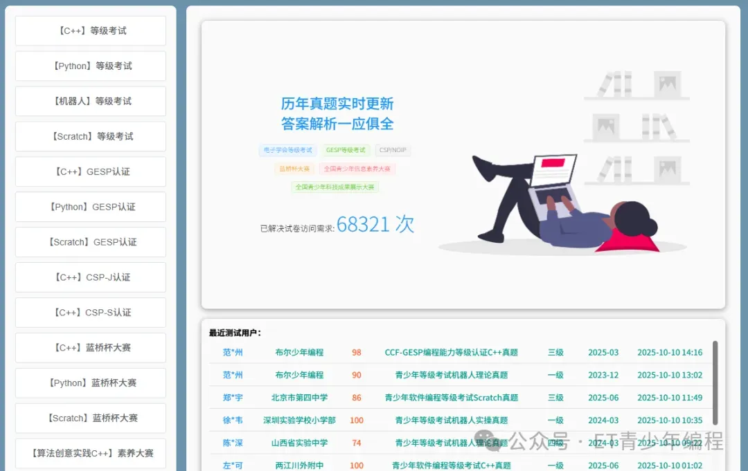This screenshot has width=748, height=471.
Task: Click the recent users list scrollbar
Action: coord(715,382)
